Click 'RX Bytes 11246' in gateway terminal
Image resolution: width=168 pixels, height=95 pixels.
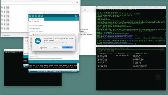click(x=102, y=55)
